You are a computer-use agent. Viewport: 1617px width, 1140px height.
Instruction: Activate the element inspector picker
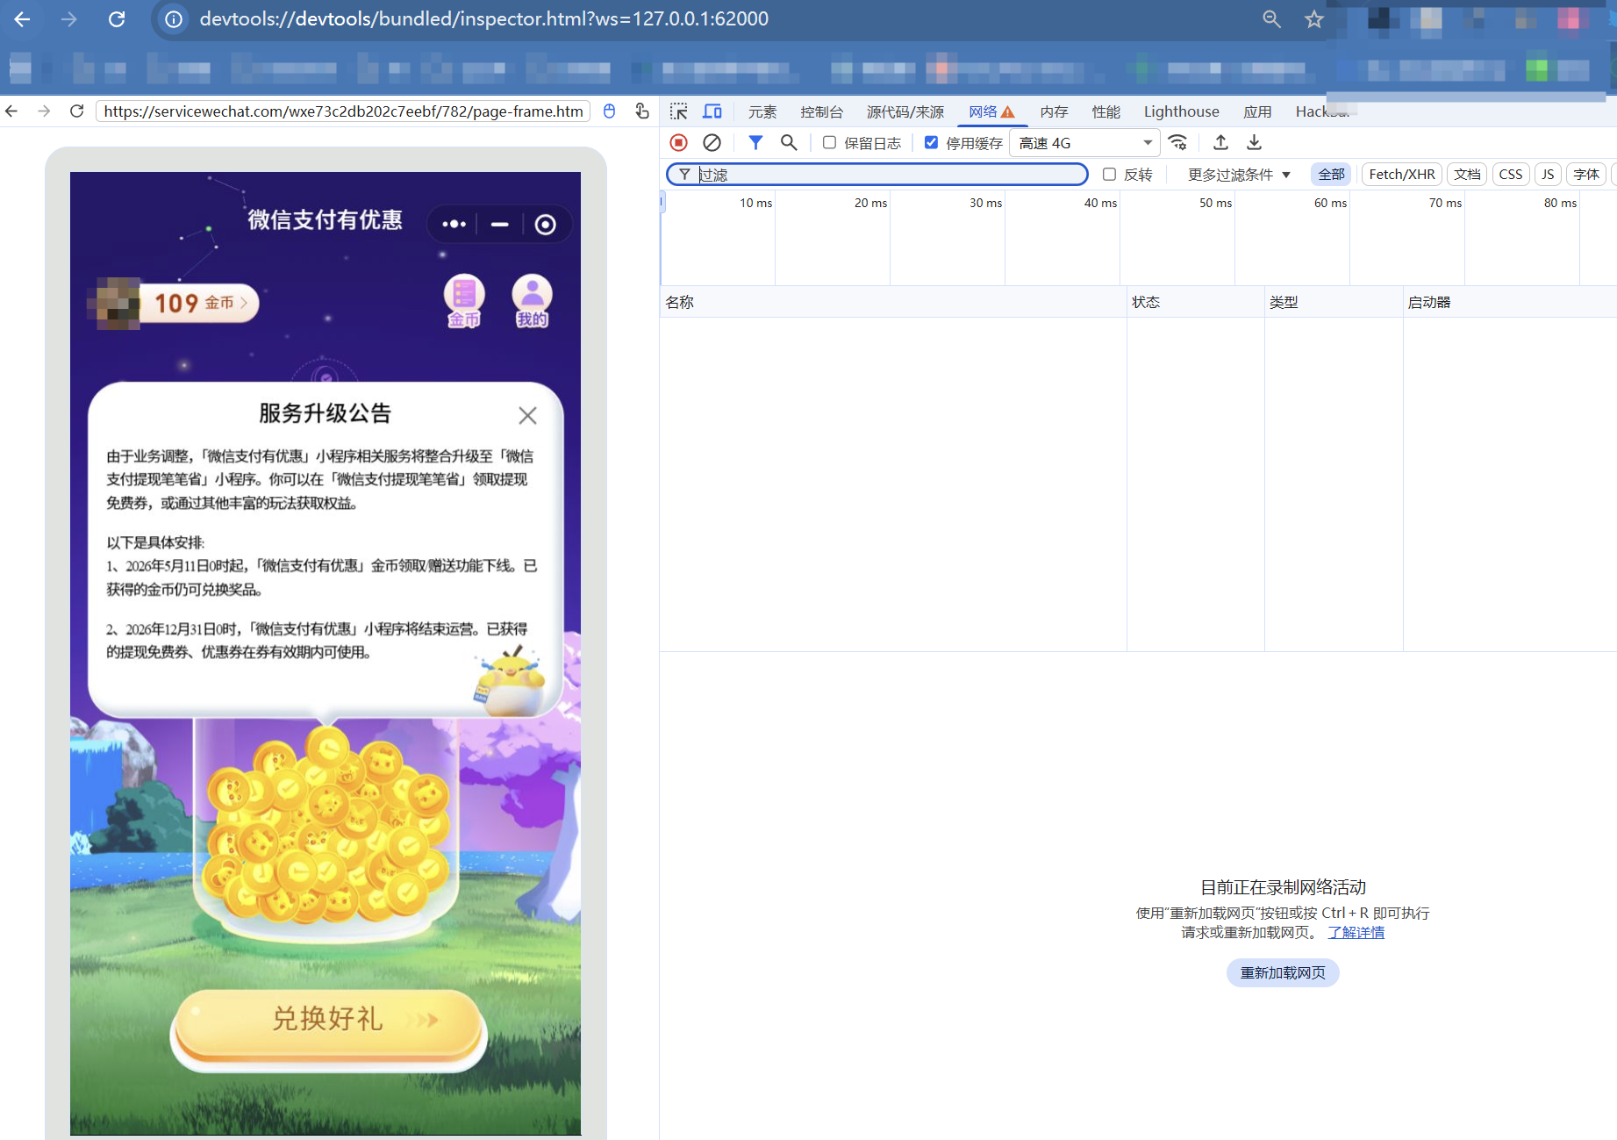pyautogui.click(x=679, y=111)
